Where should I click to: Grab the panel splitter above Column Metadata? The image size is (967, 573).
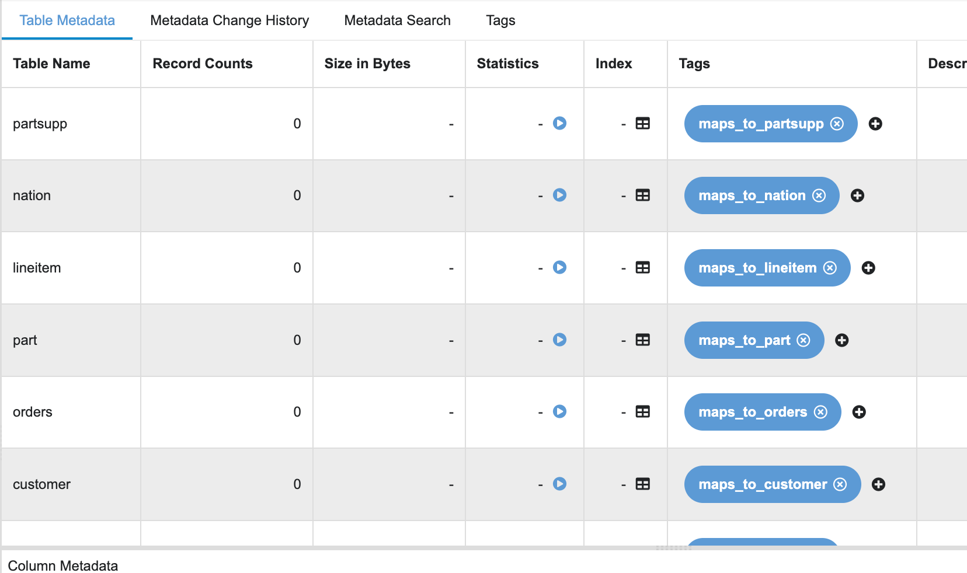point(673,548)
